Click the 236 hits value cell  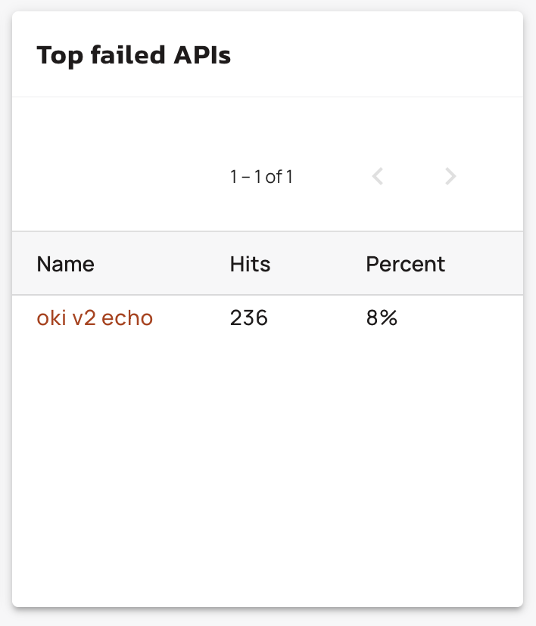pyautogui.click(x=249, y=318)
